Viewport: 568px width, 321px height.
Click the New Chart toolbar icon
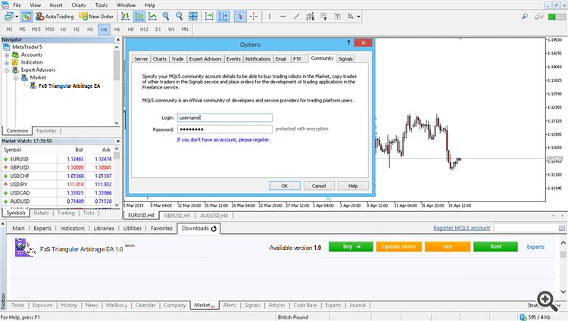pos(8,17)
